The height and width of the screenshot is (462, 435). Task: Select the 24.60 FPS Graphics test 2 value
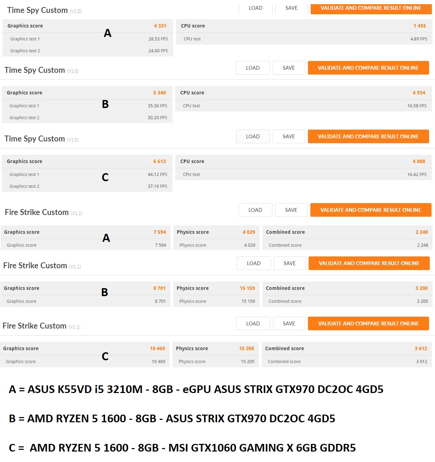(158, 51)
